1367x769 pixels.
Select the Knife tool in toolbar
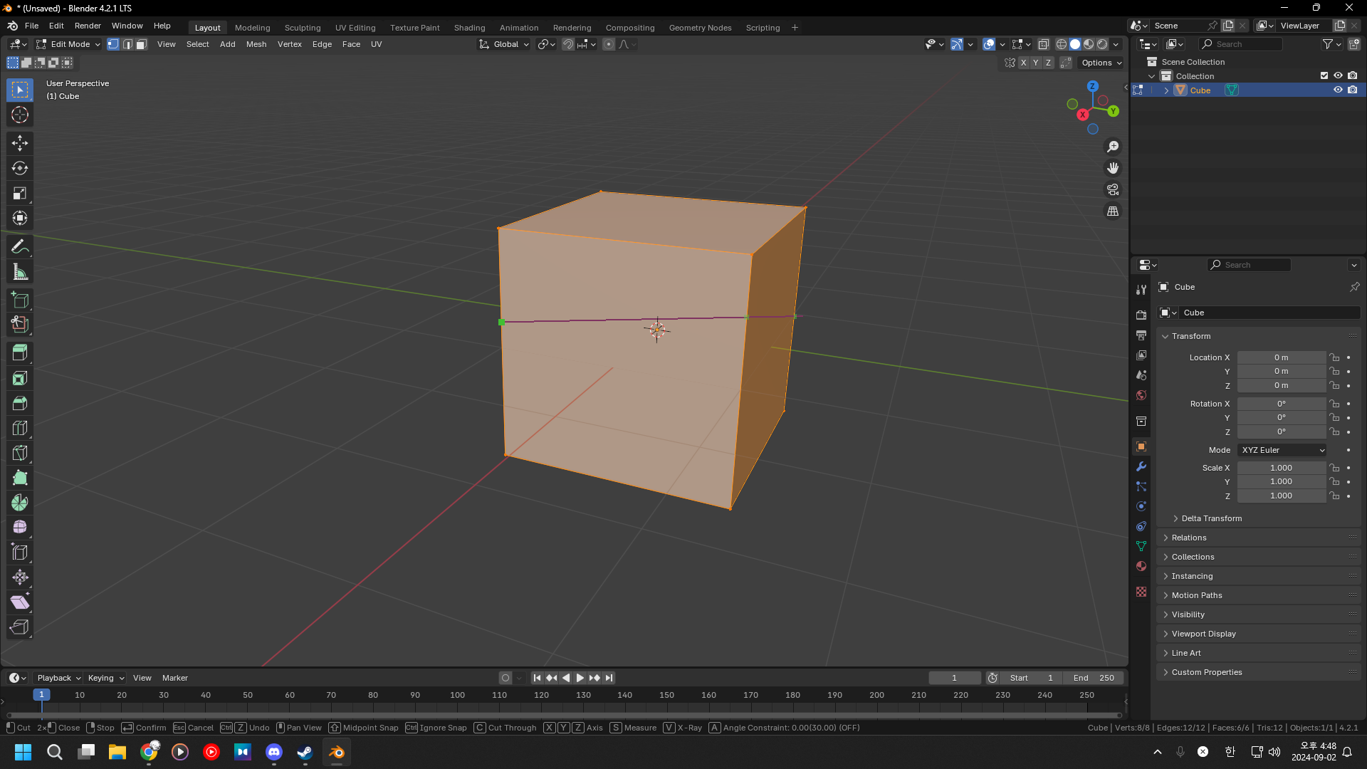(20, 453)
